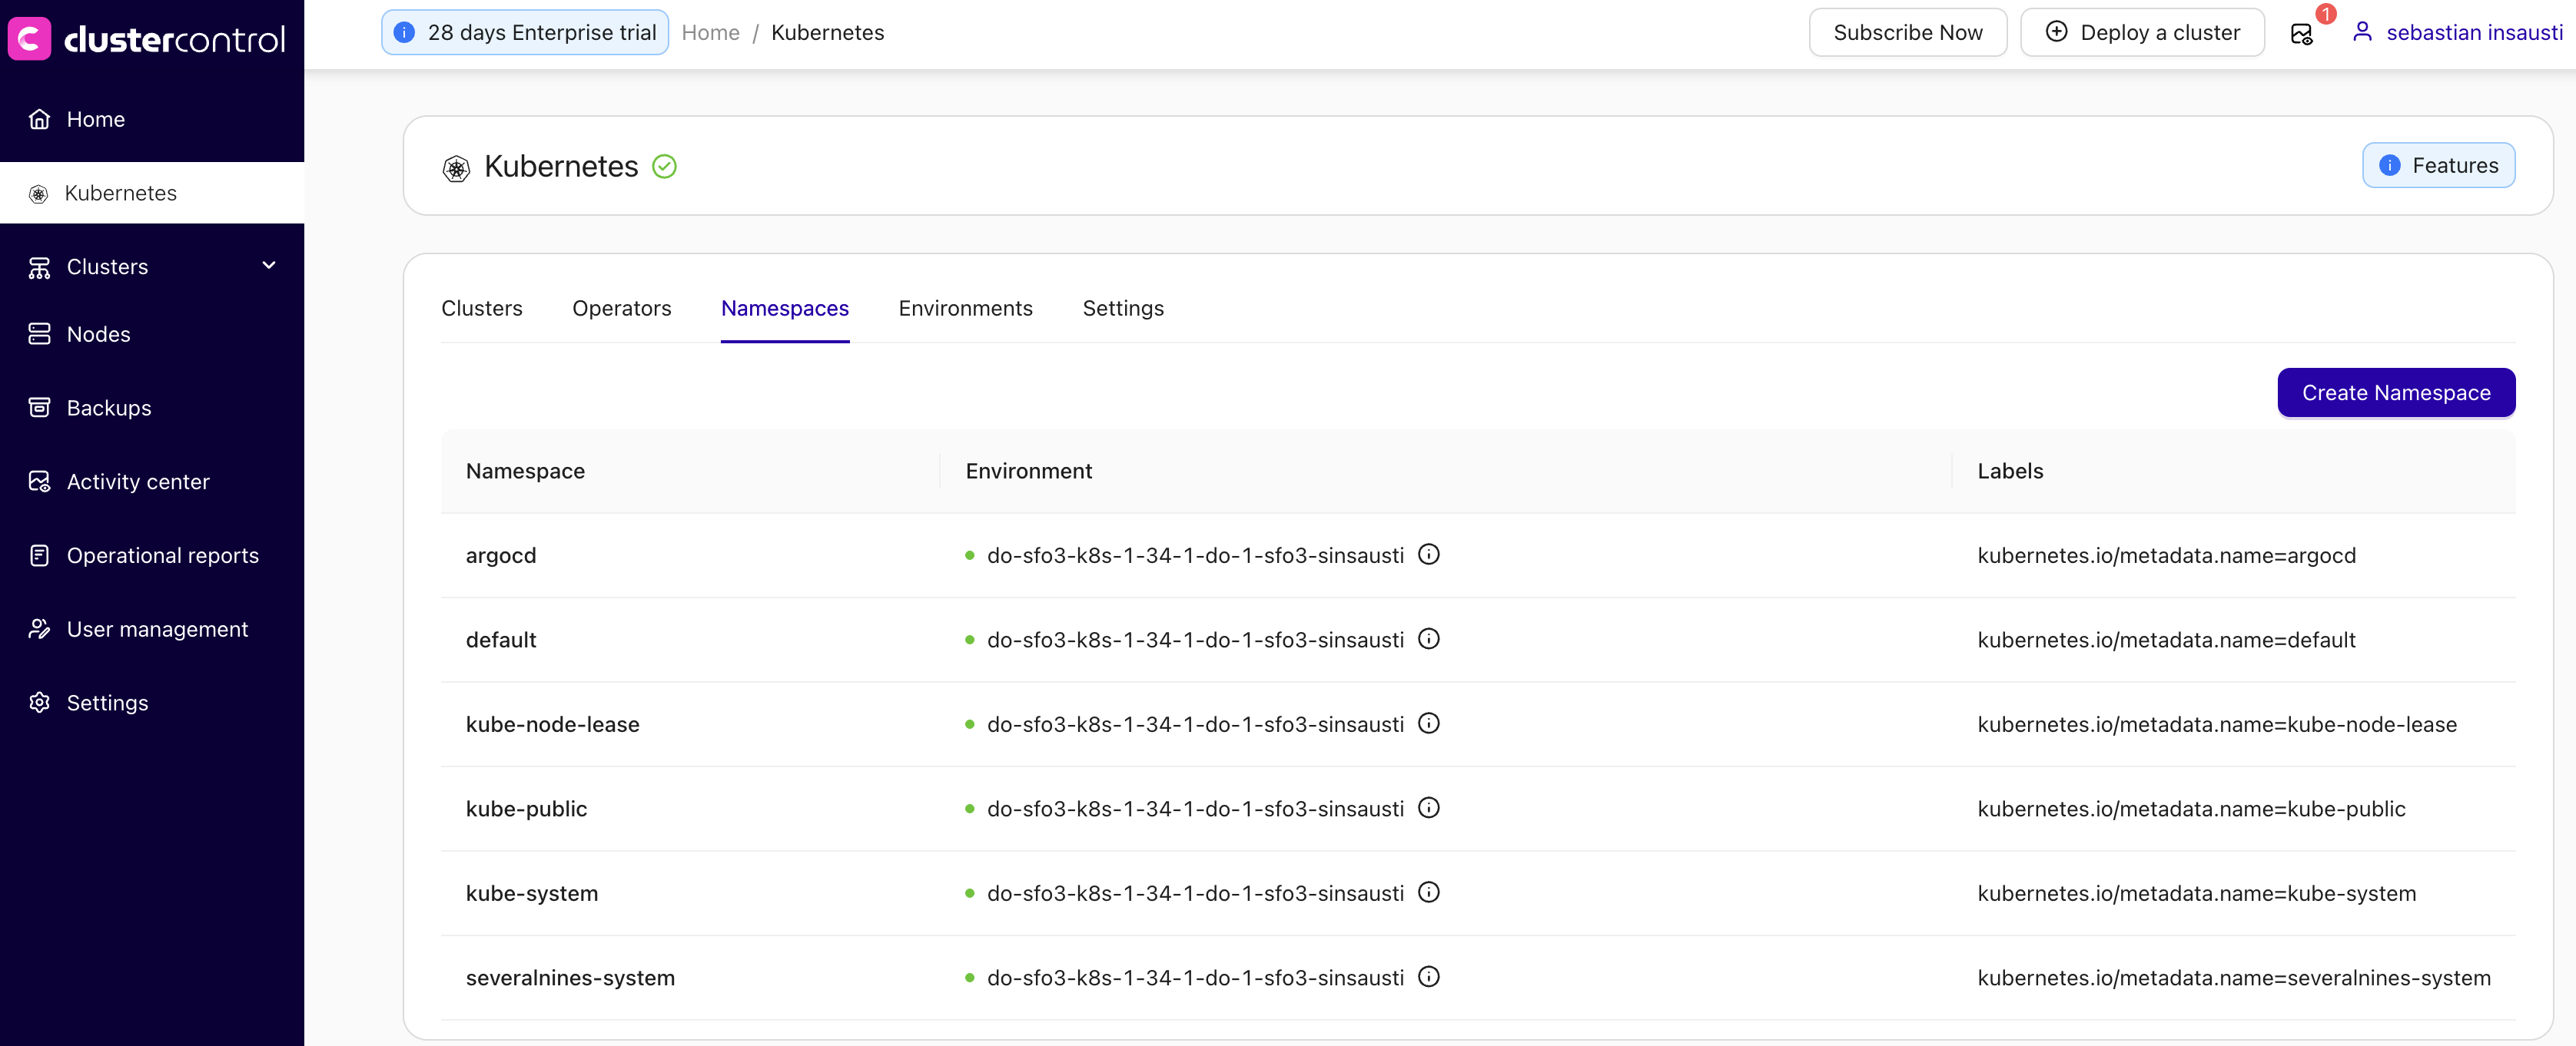Click label kubernetes.io/metadata.name=argocd
The width and height of the screenshot is (2576, 1046).
[x=2166, y=555]
